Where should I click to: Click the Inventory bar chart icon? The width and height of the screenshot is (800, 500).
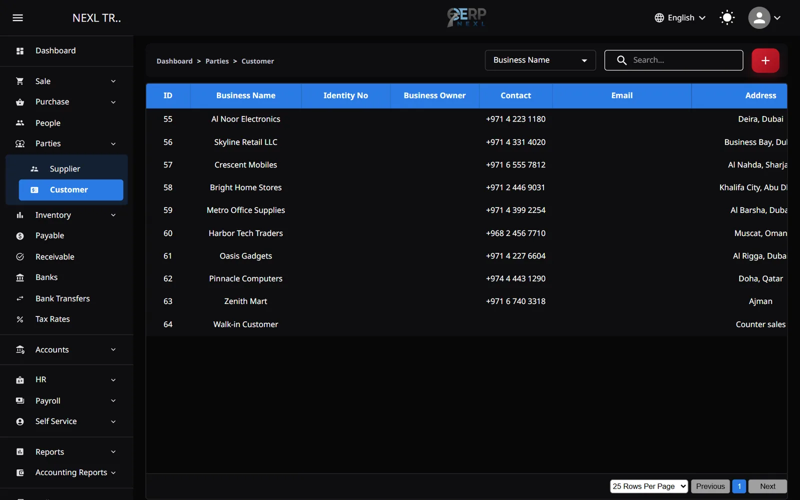[20, 215]
